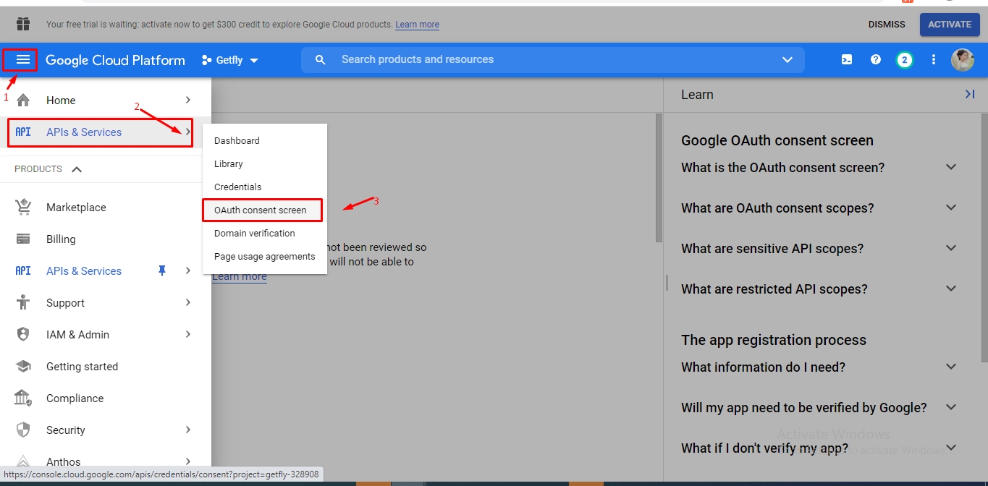Expand 'What is the OAuth consent screen?'
This screenshot has height=486, width=988.
tap(951, 168)
